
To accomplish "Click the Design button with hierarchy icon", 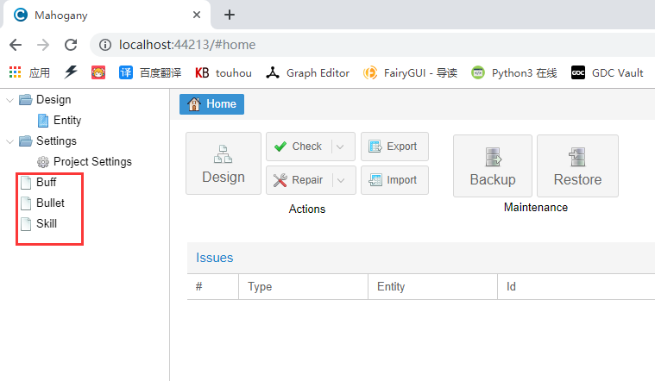I will click(x=223, y=164).
